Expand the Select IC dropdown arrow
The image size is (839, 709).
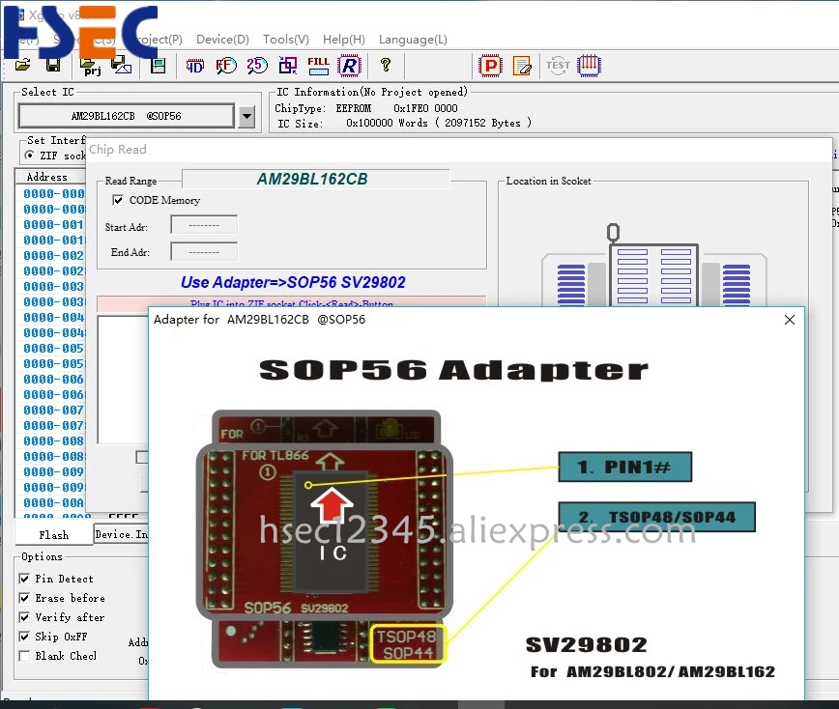pyautogui.click(x=246, y=116)
